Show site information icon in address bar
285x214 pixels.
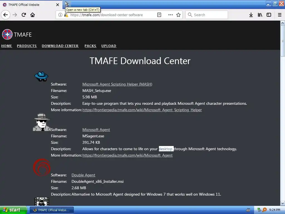click(60, 15)
